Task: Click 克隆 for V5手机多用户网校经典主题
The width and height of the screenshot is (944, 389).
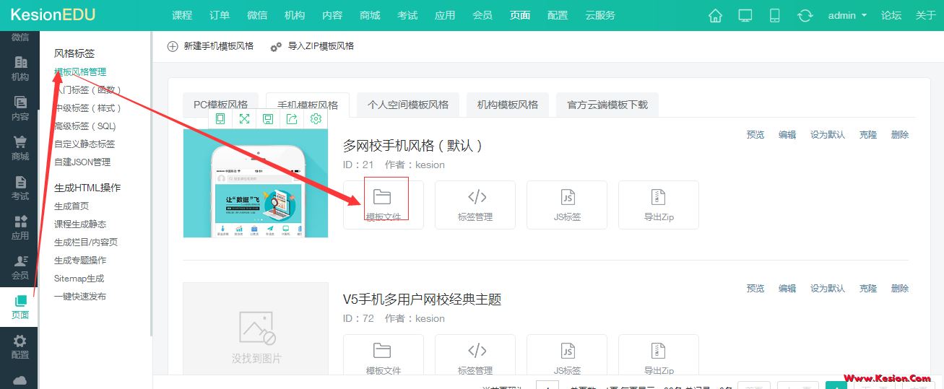Action: (868, 289)
